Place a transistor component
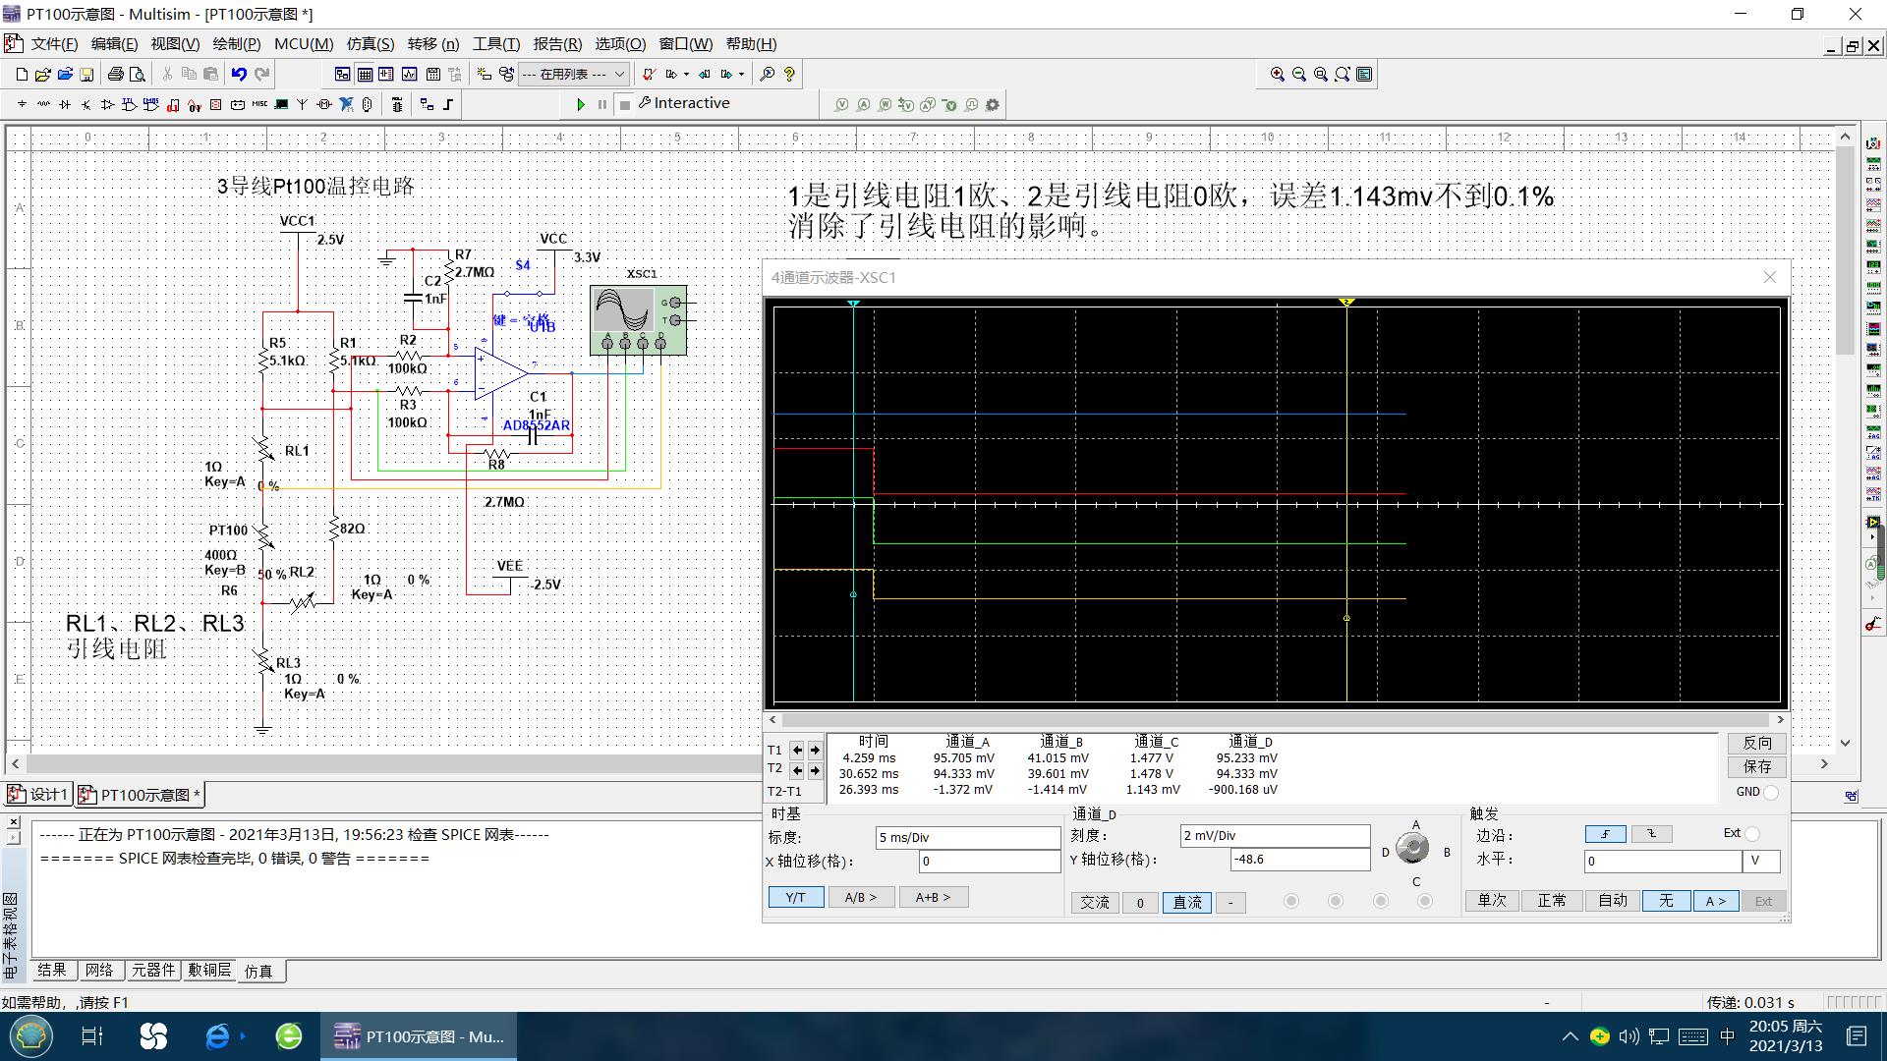 [86, 104]
